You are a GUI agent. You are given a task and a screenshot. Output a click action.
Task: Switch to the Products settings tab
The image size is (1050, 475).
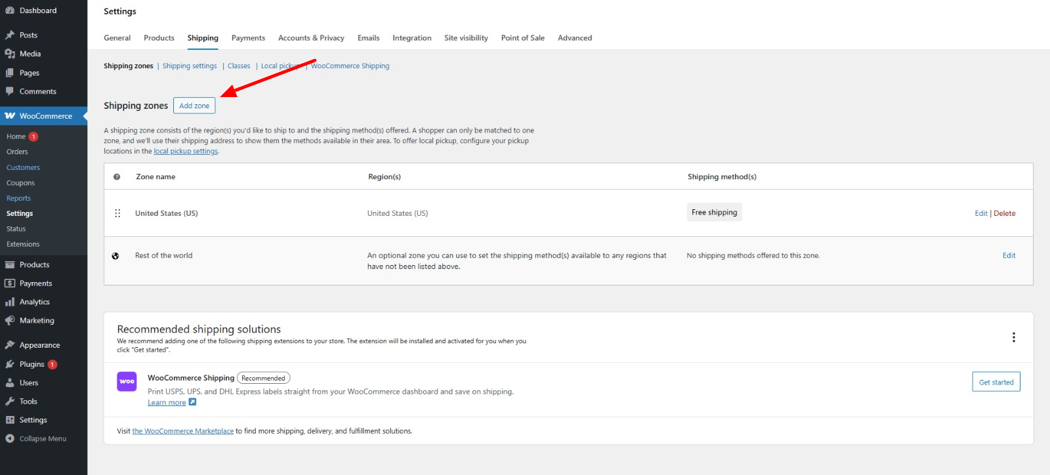(159, 38)
